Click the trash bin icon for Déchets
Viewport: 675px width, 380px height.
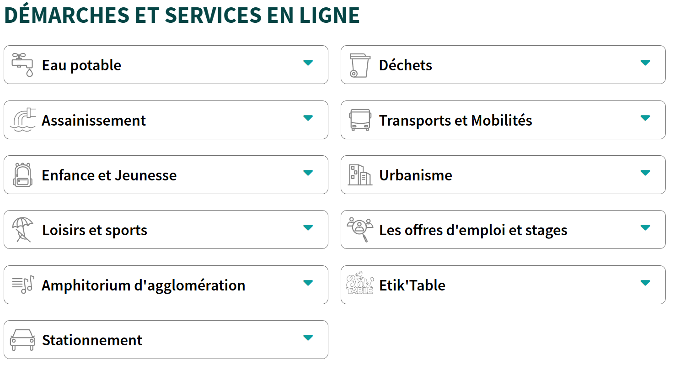(359, 65)
